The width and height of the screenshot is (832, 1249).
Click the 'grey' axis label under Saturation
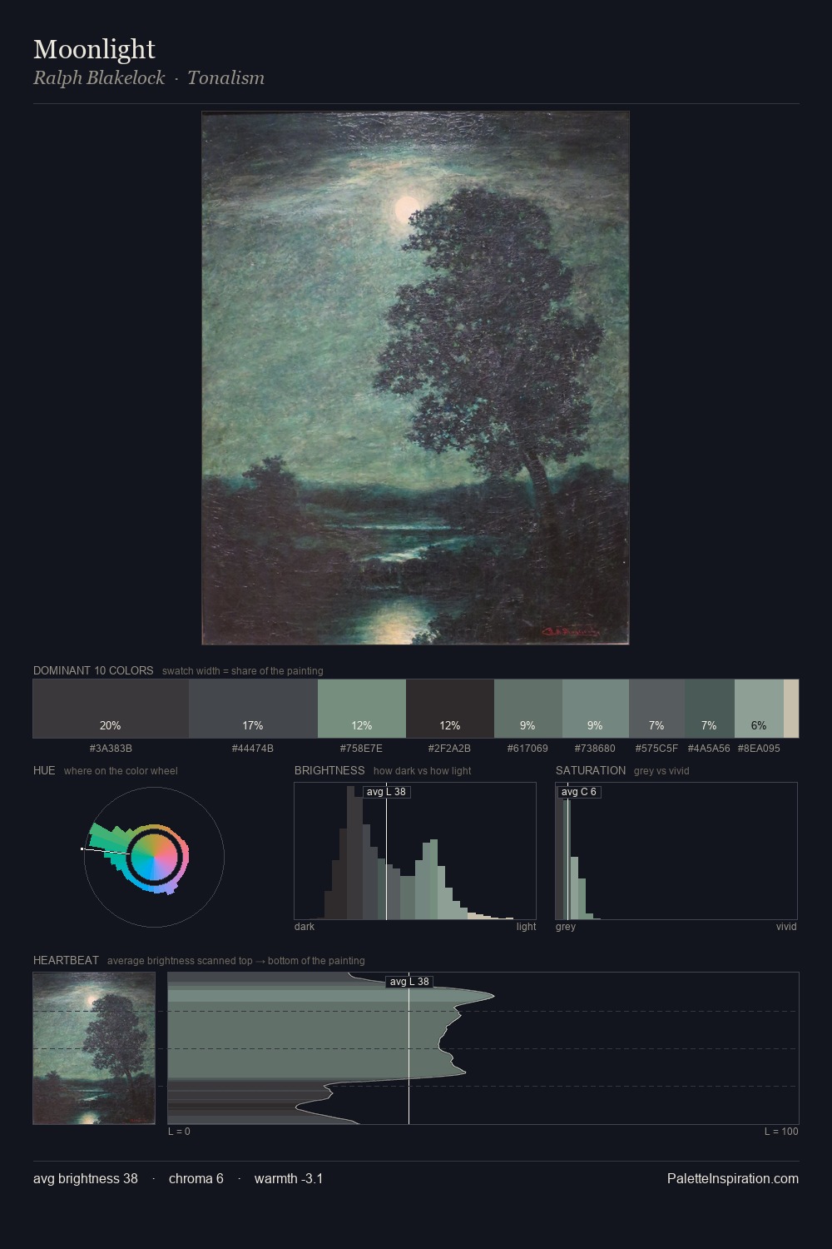[566, 927]
